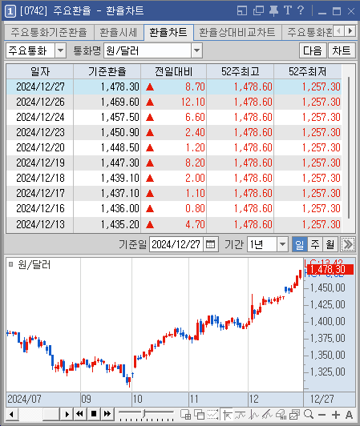The height and width of the screenshot is (426, 360).
Task: Click the fast-forward button below chart
Action: pos(107,414)
